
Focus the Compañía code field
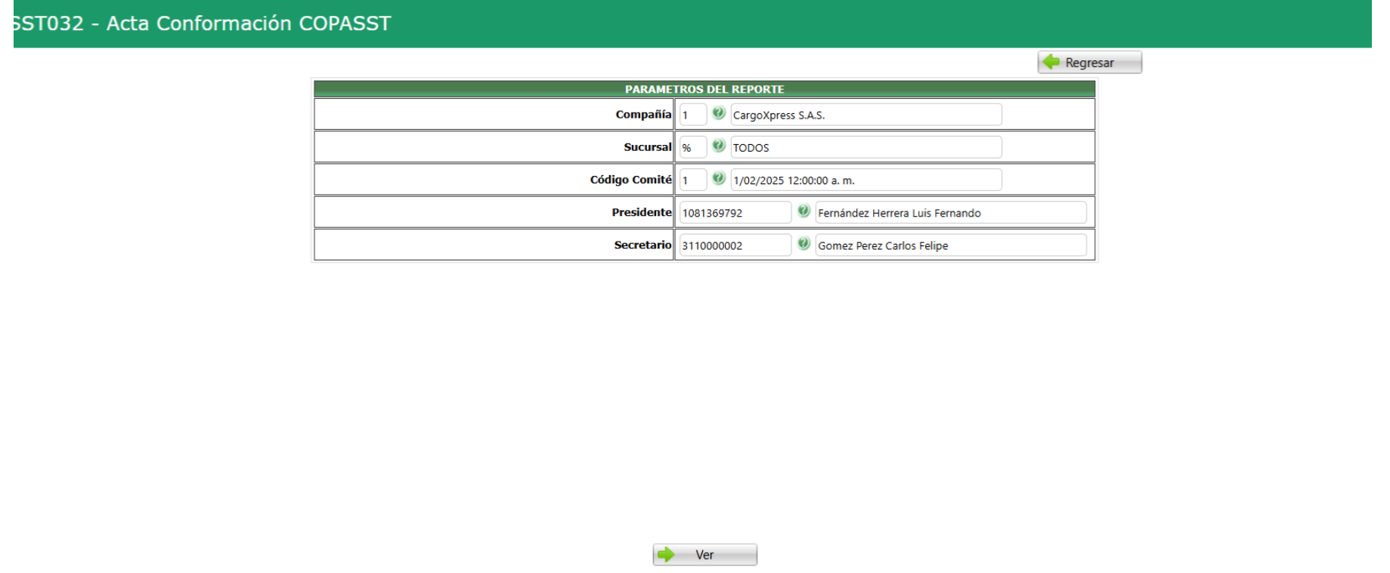click(692, 115)
